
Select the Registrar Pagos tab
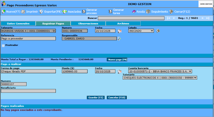click(x=53, y=24)
